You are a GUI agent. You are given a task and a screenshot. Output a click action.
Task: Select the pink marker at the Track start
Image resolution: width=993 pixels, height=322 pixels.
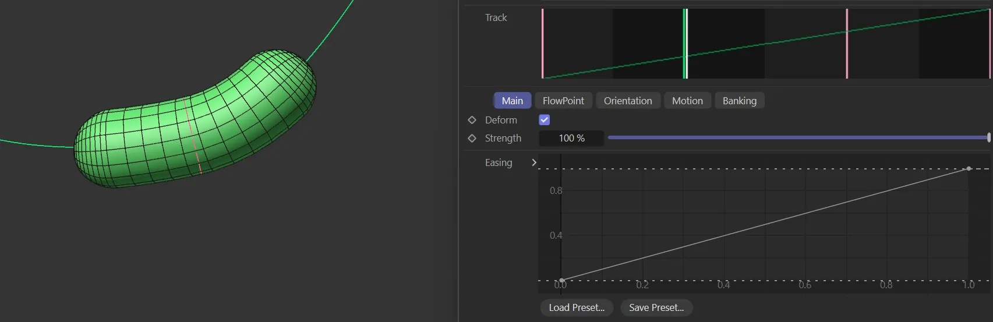pyautogui.click(x=542, y=44)
